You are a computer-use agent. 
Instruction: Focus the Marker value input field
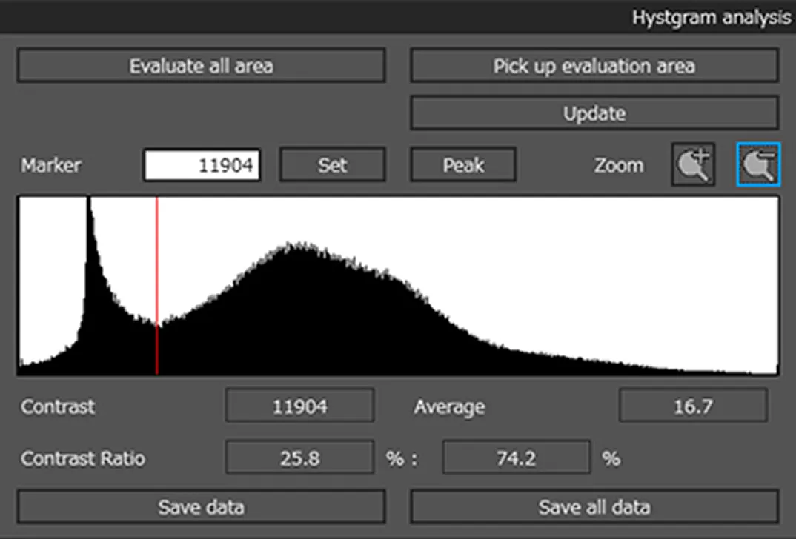[x=202, y=164]
